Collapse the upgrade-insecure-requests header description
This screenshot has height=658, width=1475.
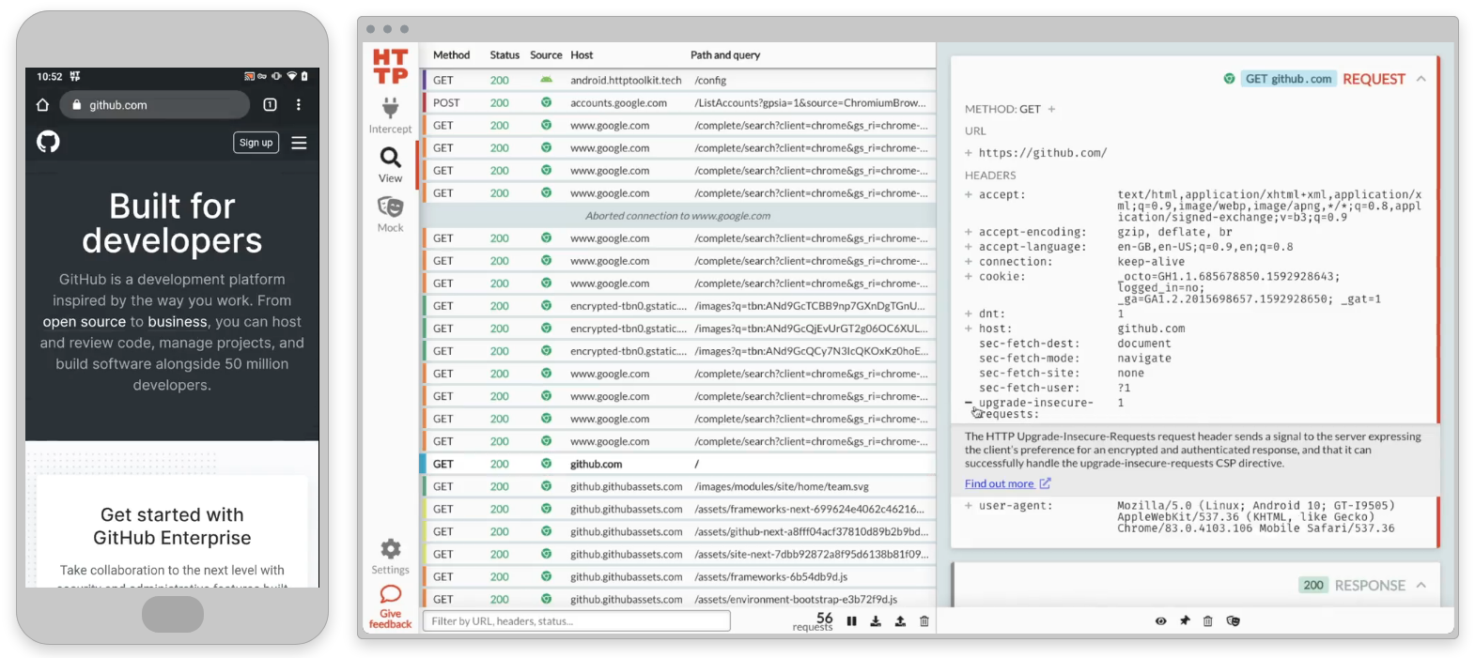[x=969, y=403]
